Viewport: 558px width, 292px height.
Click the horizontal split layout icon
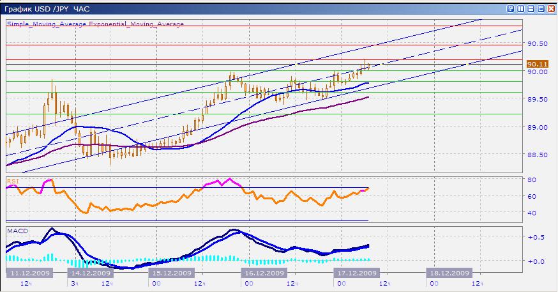pos(531,9)
